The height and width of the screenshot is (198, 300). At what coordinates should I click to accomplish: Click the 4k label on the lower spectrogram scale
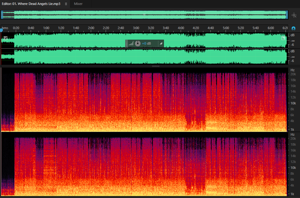[293, 185]
